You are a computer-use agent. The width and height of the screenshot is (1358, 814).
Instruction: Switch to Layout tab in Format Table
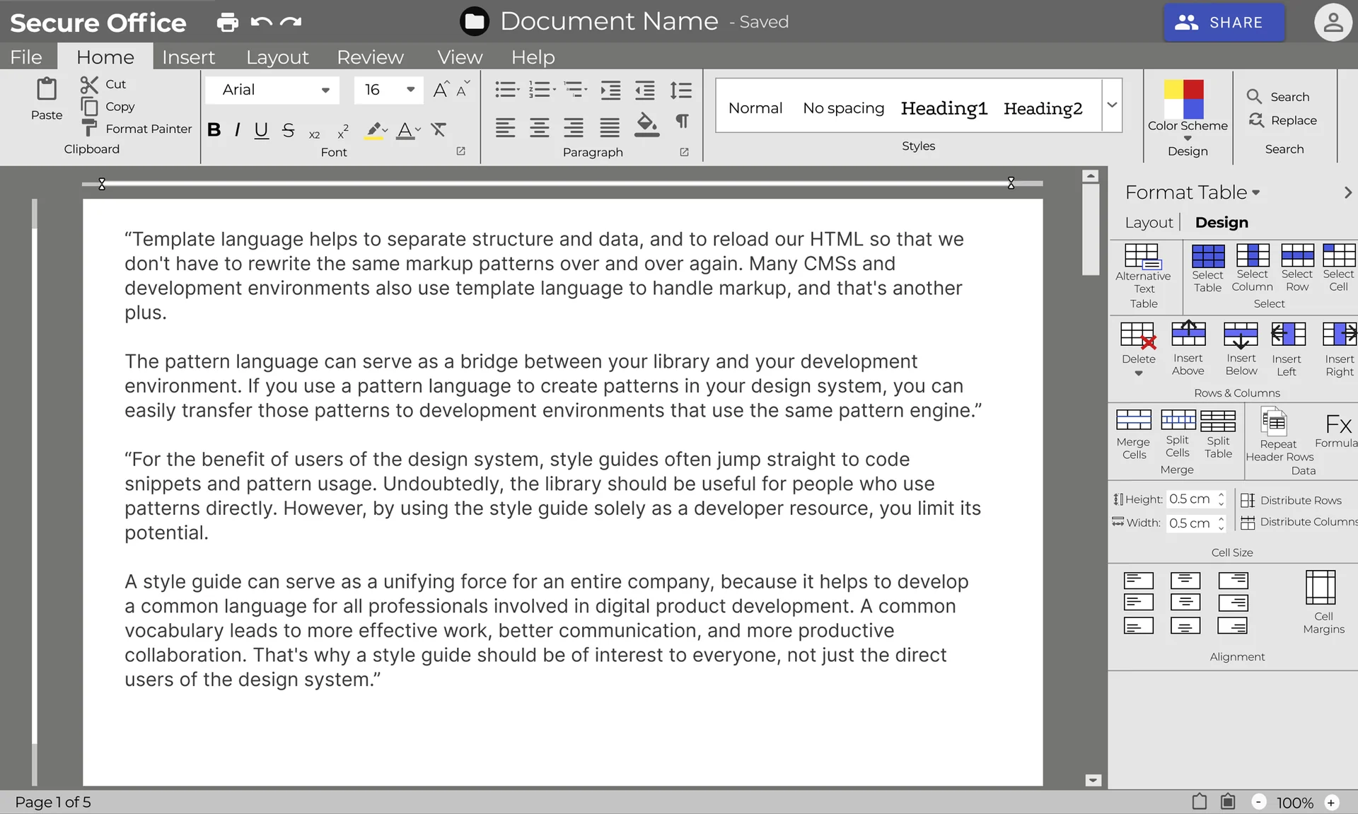click(x=1149, y=223)
